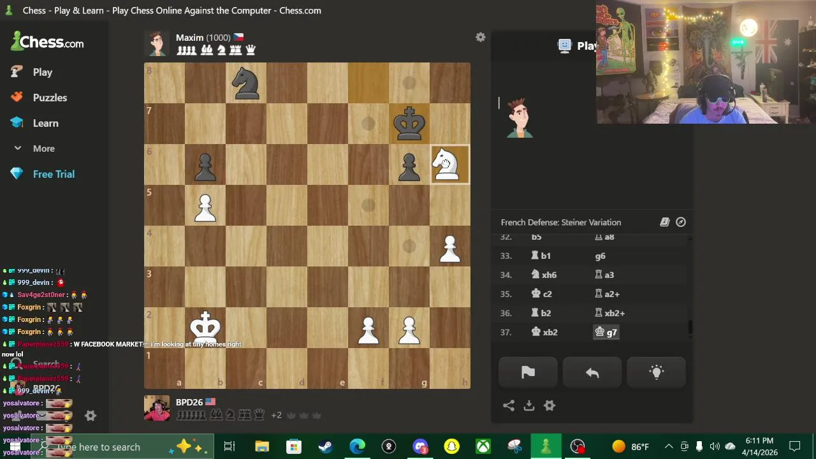The height and width of the screenshot is (459, 816).
Task: Click the compass explore icon by opening name
Action: pyautogui.click(x=681, y=222)
